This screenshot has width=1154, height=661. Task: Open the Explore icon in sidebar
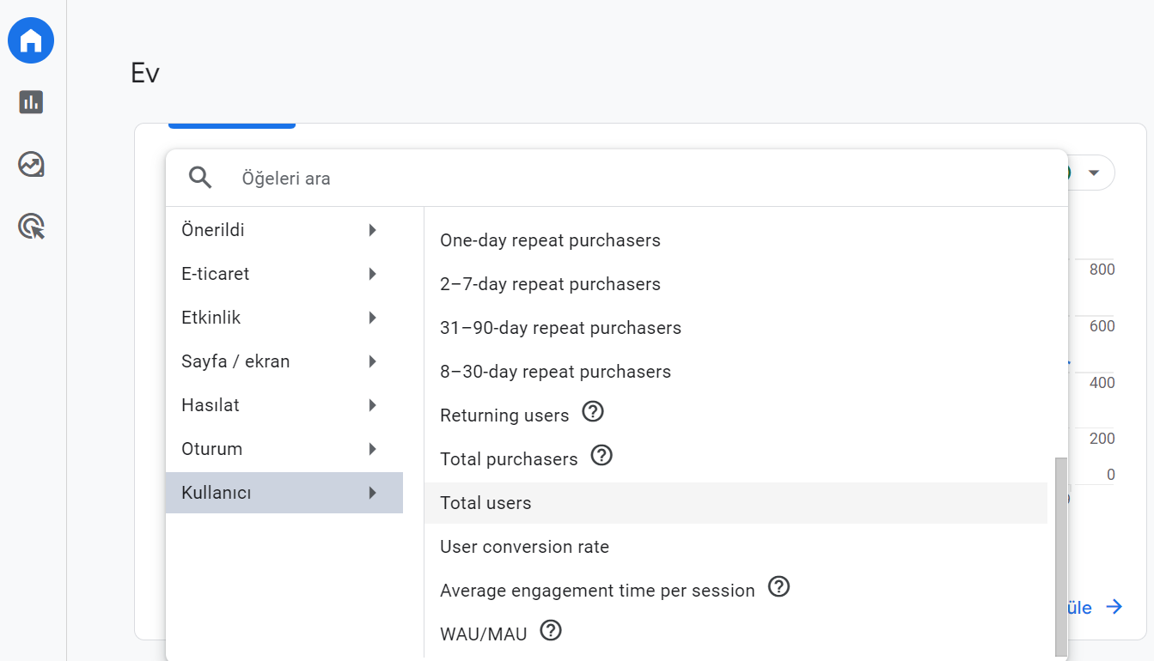pos(31,164)
